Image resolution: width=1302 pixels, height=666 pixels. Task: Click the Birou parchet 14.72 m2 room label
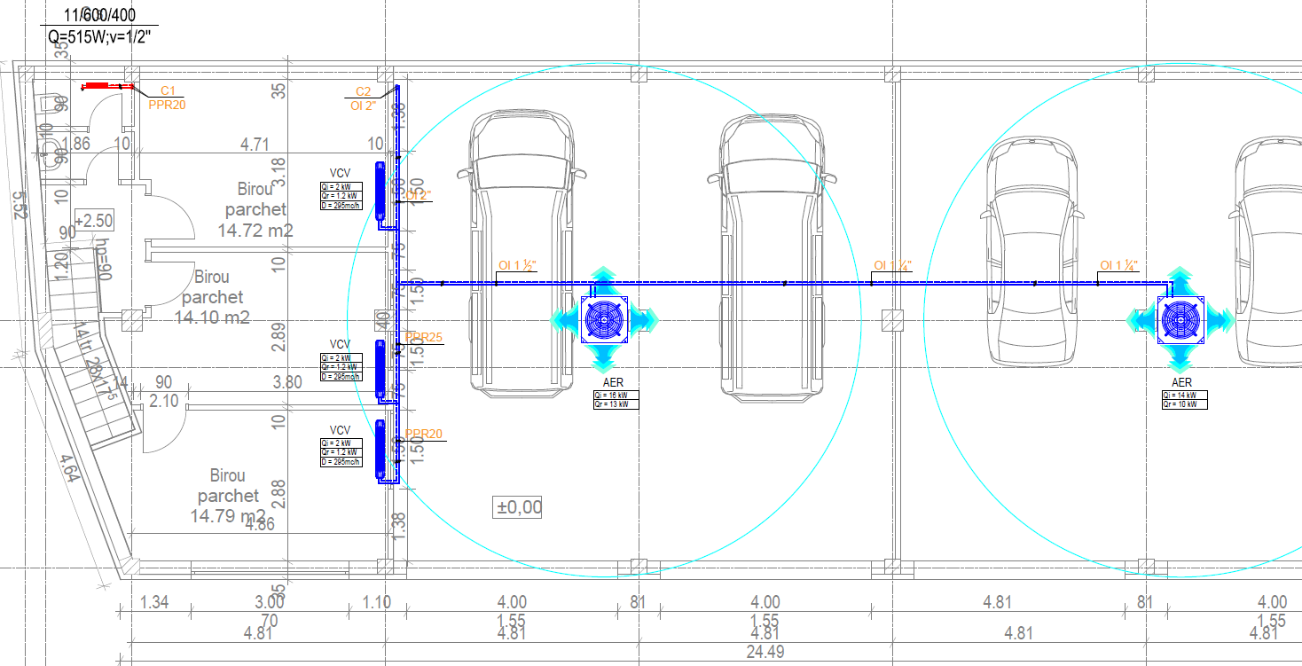255,209
